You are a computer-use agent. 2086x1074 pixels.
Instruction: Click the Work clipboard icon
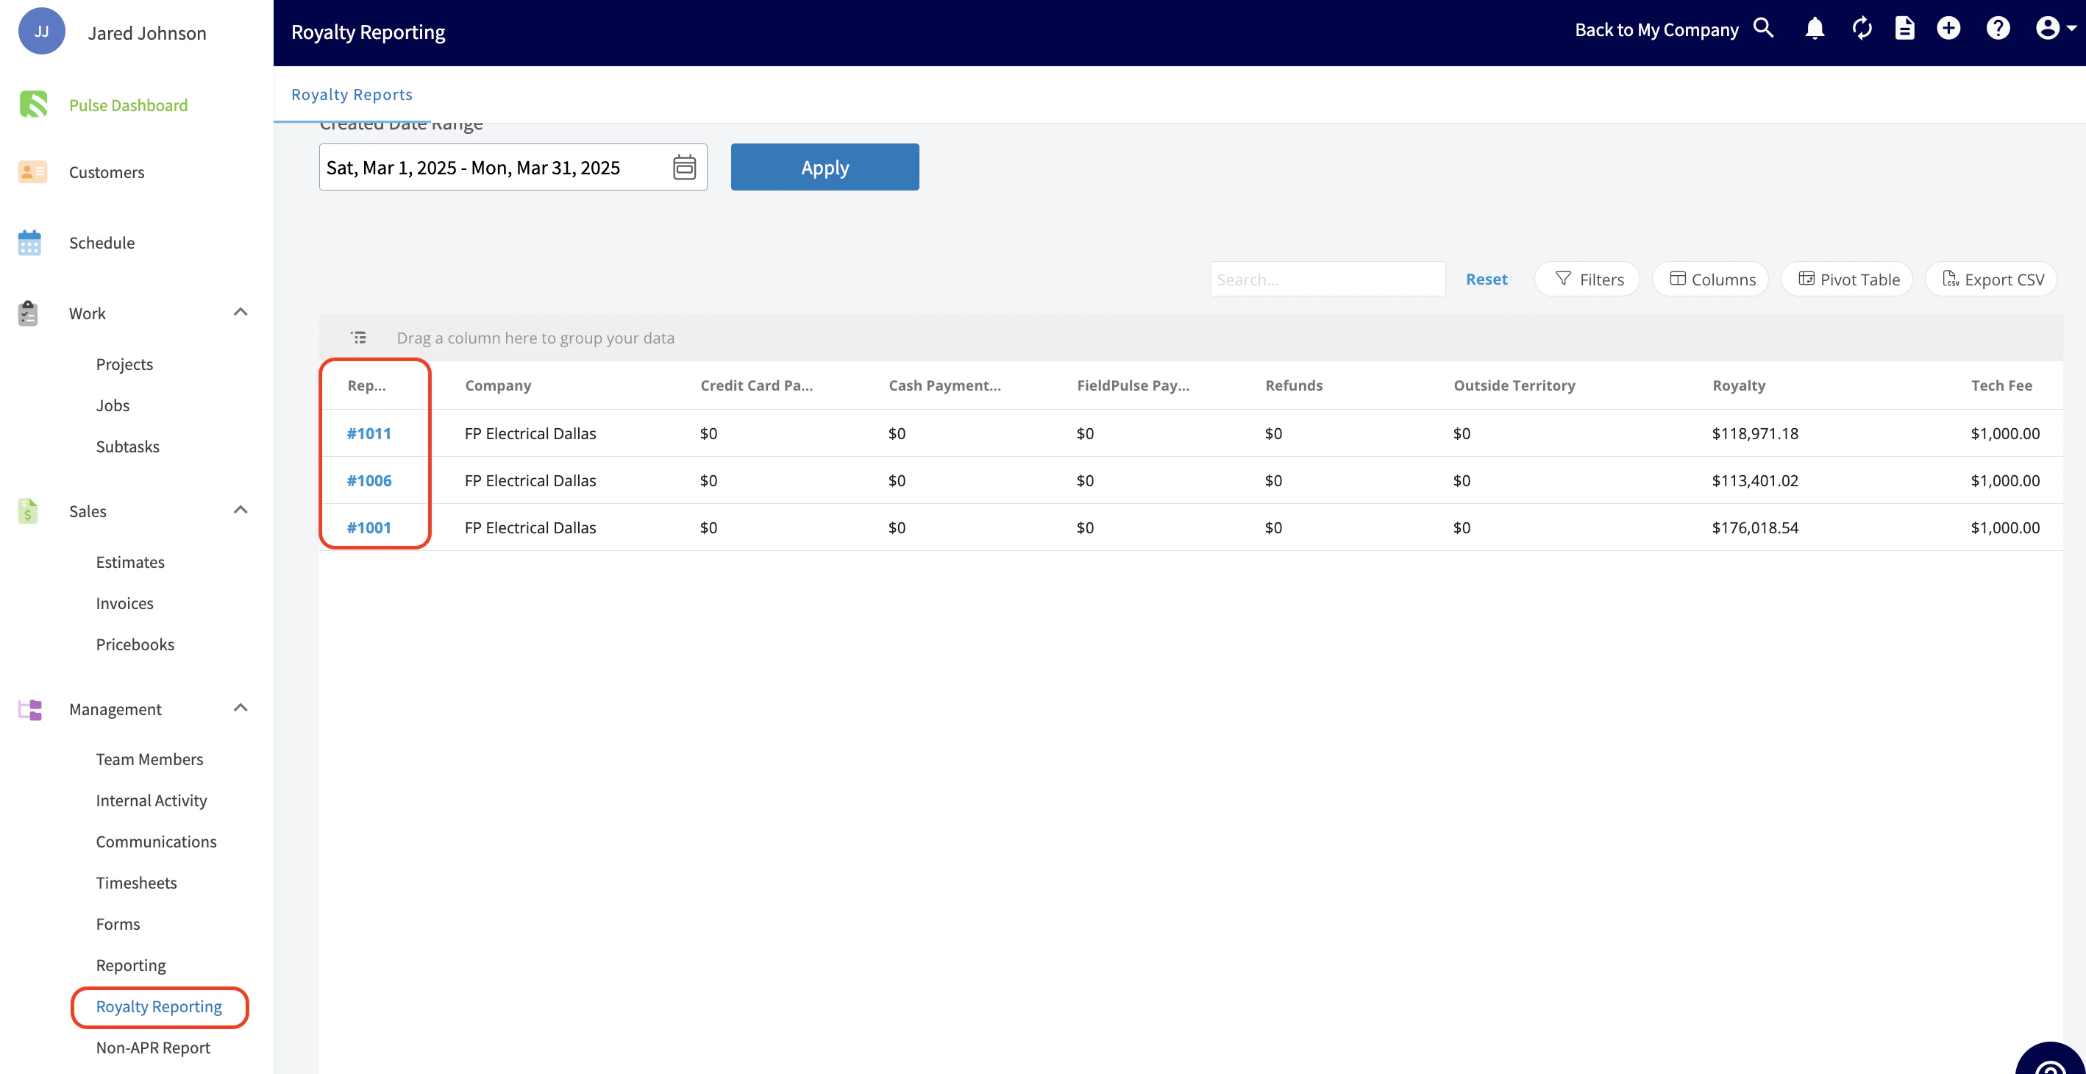29,313
